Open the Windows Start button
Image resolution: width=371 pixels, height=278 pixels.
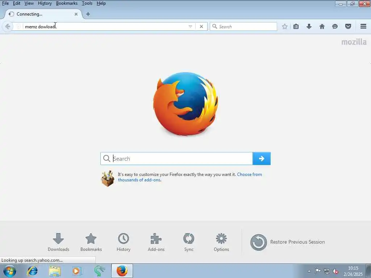pos(10,271)
